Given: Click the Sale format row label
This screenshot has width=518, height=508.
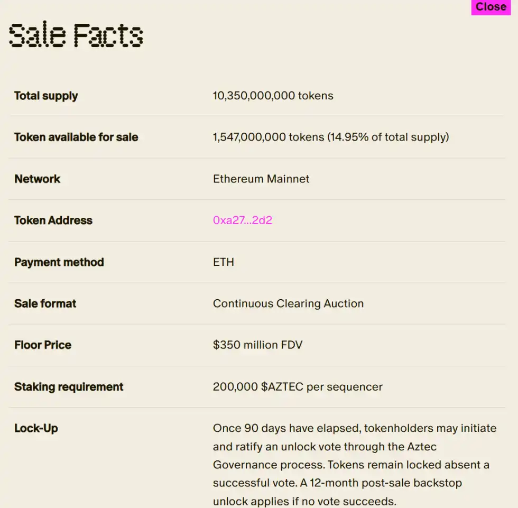Looking at the screenshot, I should click(45, 303).
